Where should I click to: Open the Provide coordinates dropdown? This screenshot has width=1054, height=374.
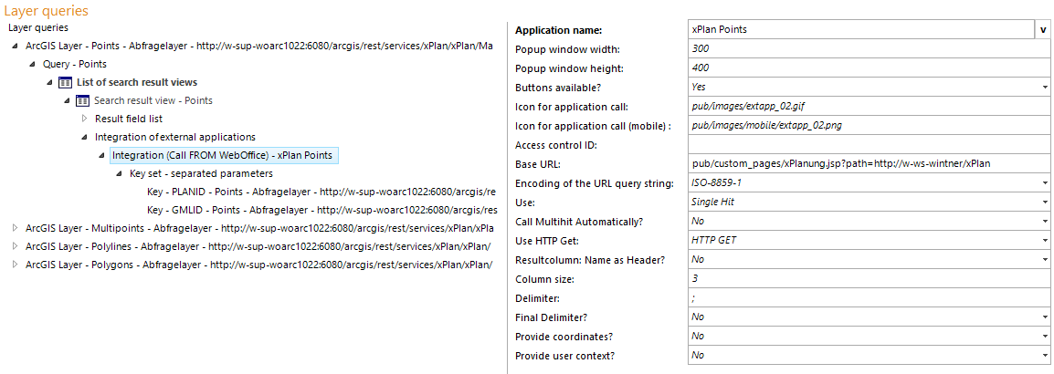[x=1045, y=337]
